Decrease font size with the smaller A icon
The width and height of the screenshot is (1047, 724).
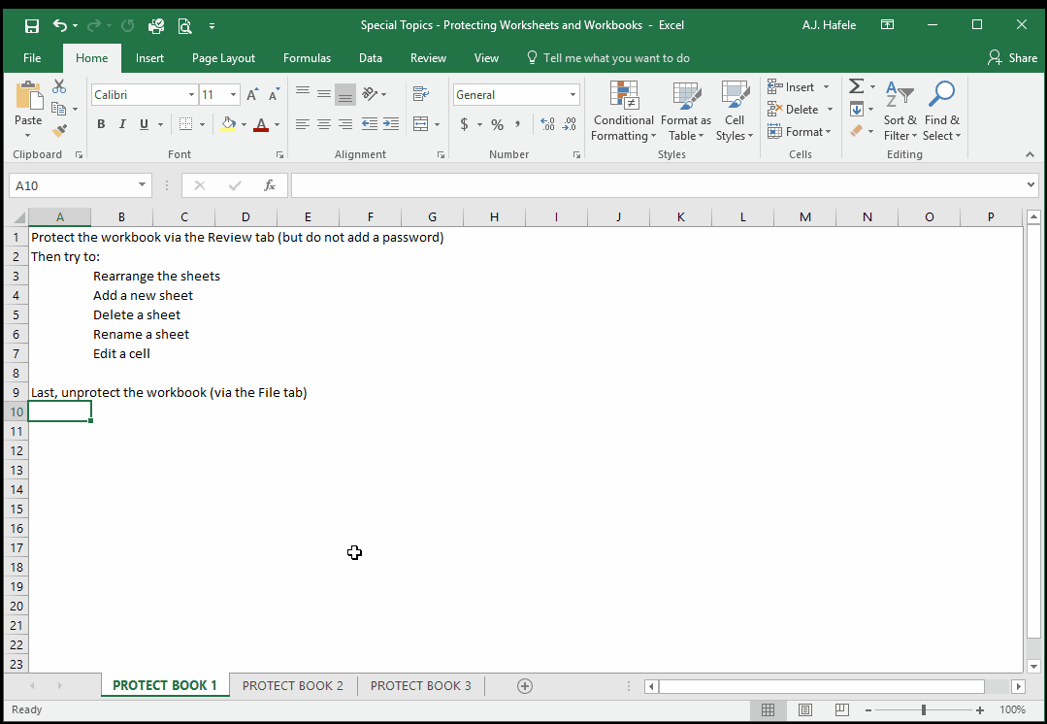[274, 95]
